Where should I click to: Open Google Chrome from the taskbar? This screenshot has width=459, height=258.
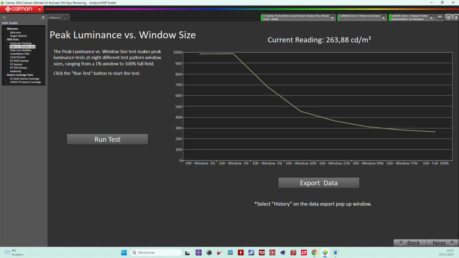click(314, 253)
